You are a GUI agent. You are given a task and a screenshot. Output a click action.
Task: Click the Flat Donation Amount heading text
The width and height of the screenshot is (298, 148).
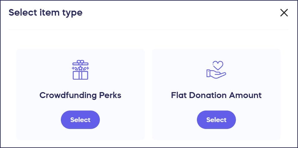pyautogui.click(x=216, y=95)
